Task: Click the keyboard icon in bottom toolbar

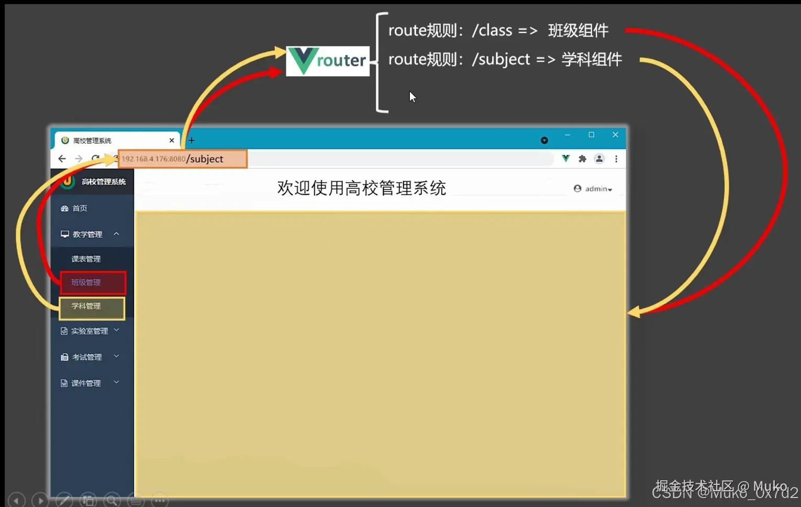Action: pos(136,501)
